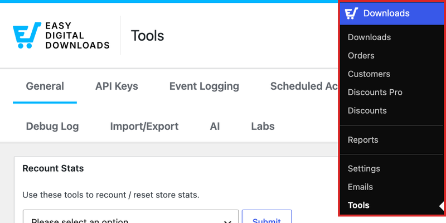Open Reports from the sidebar
Image resolution: width=446 pixels, height=223 pixels.
coord(363,140)
